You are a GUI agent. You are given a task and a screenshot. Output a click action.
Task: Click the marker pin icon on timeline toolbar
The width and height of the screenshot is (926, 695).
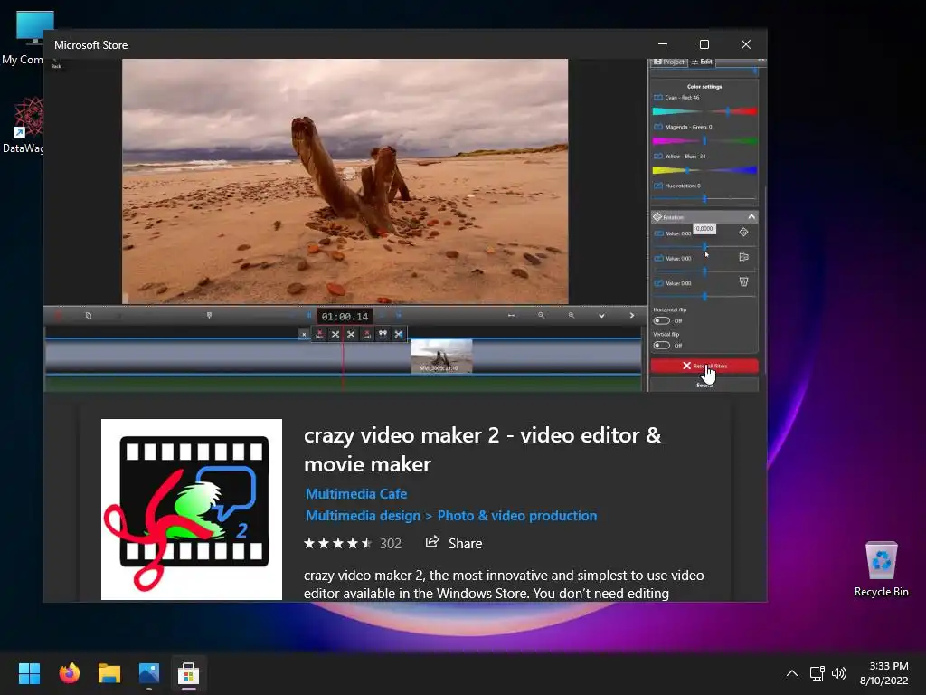pos(209,316)
